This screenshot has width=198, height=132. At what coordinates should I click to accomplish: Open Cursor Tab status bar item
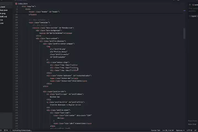click(155, 130)
